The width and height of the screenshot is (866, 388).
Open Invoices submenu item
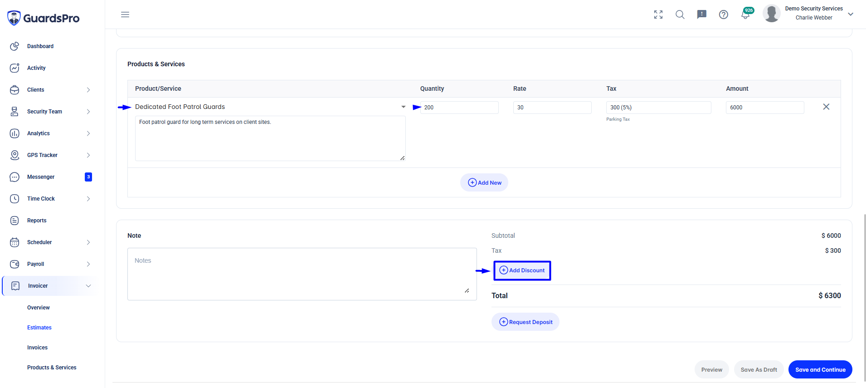[x=37, y=348]
